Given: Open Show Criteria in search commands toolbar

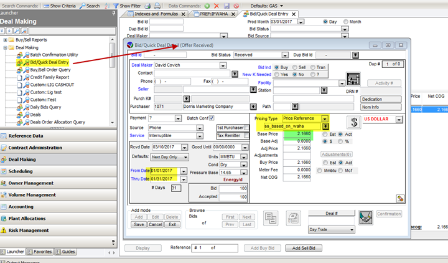Looking at the screenshot, I should (62, 6).
